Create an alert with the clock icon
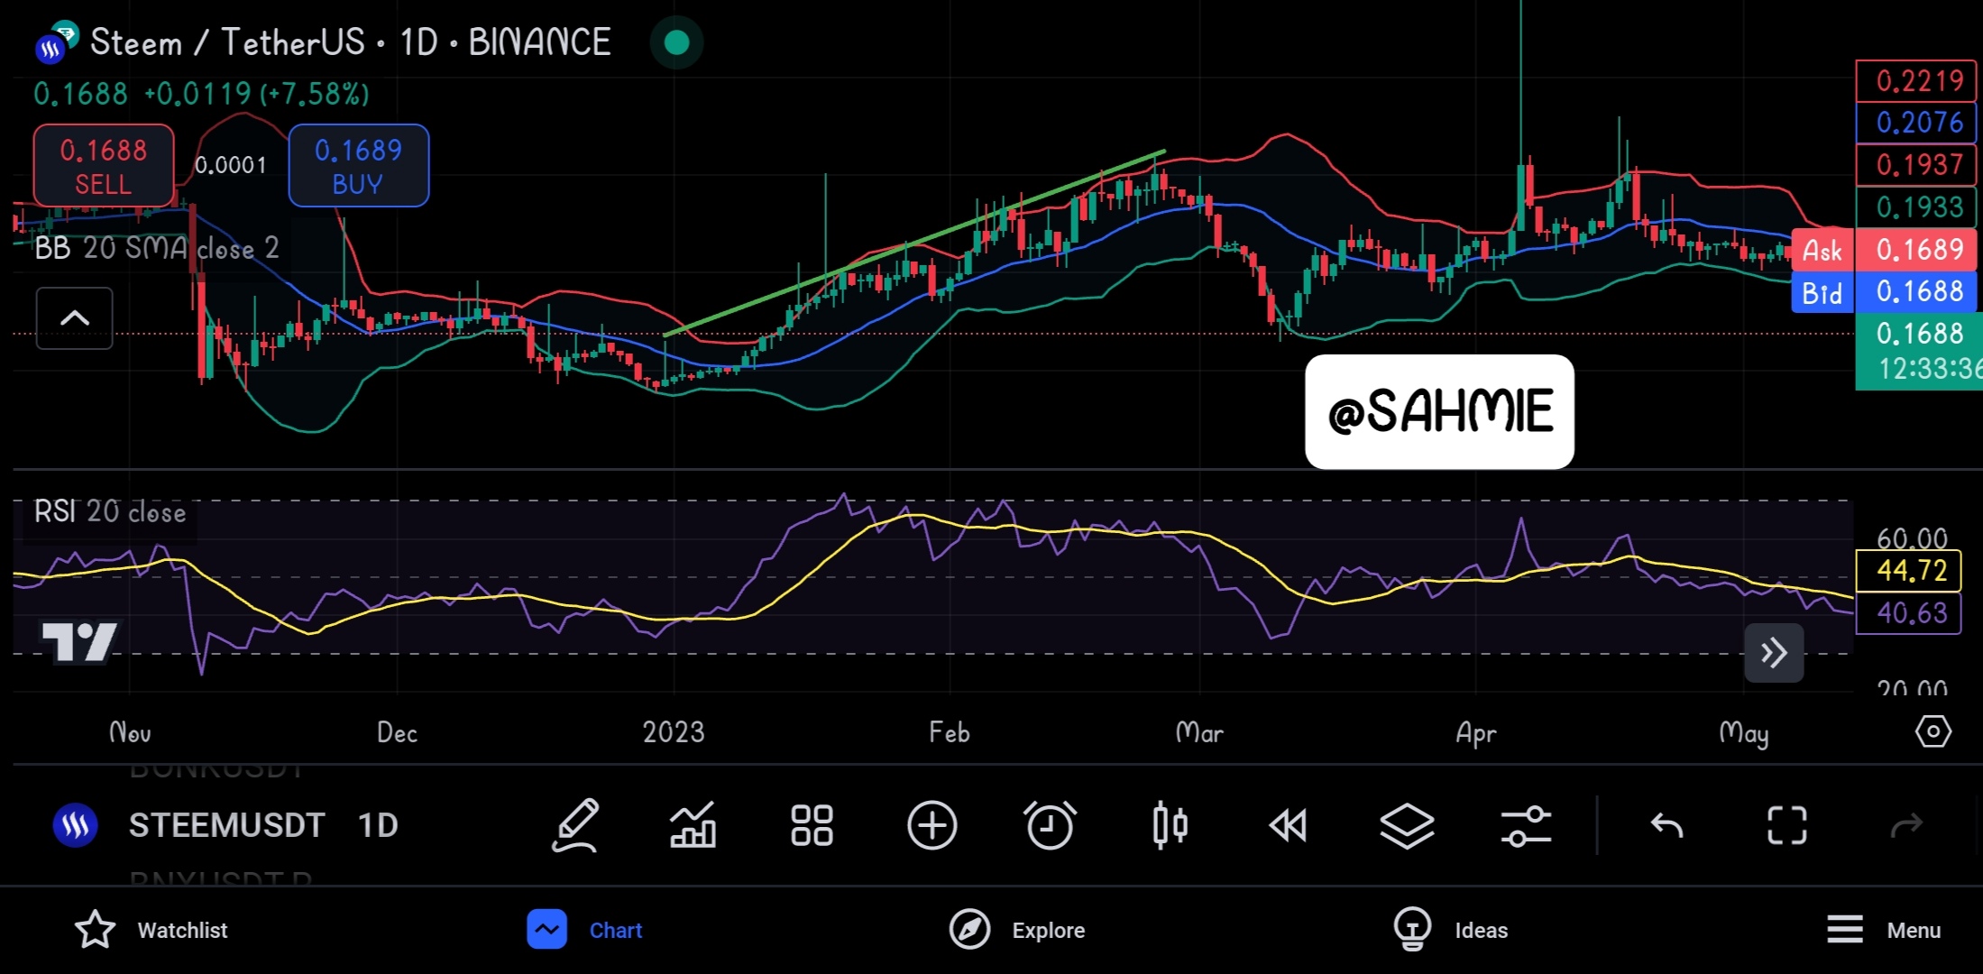This screenshot has width=1983, height=974. pyautogui.click(x=1050, y=825)
